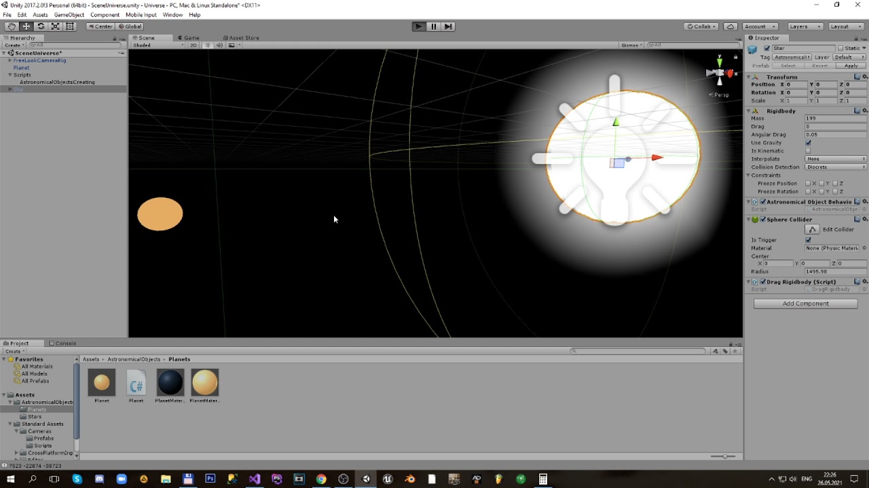Toggle Is Trigger checkbox
The width and height of the screenshot is (869, 488).
[x=808, y=240]
